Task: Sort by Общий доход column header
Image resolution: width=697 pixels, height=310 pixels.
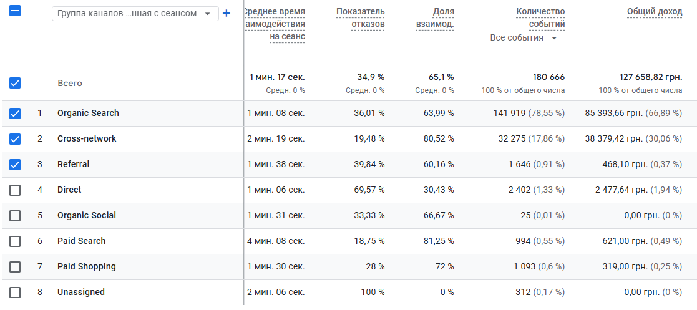Action: (x=655, y=12)
